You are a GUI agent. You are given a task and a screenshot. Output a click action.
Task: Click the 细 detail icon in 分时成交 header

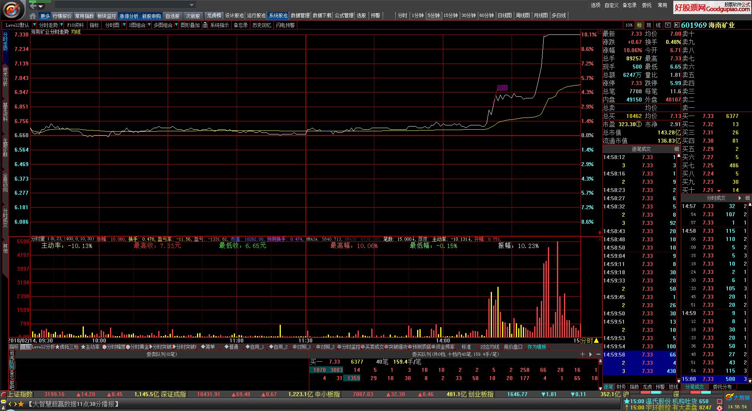coord(747,198)
